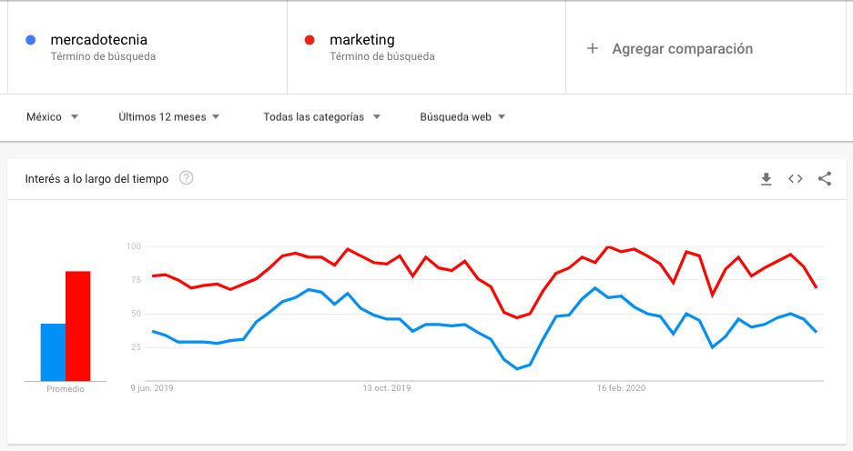This screenshot has height=451, width=853.
Task: Share the interest over time chart
Action: point(825,179)
